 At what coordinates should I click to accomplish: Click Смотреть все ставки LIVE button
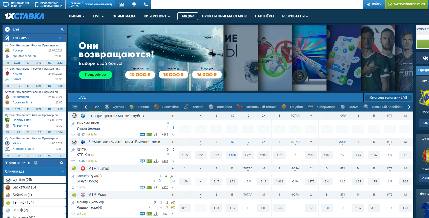389,98
